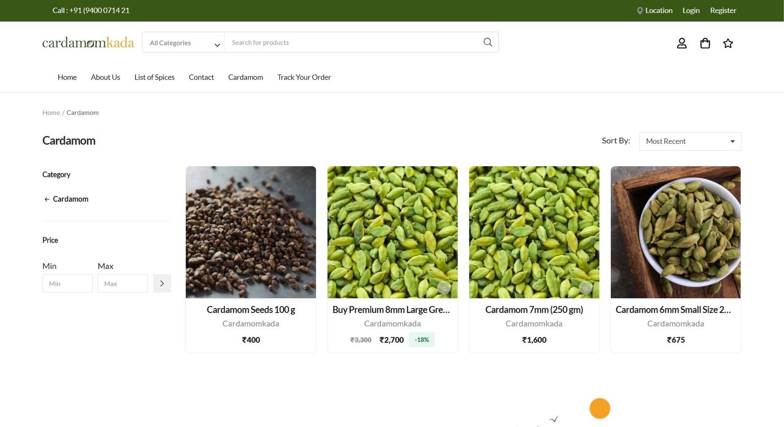784x427 pixels.
Task: Click the wishlist star icon
Action: coord(728,44)
